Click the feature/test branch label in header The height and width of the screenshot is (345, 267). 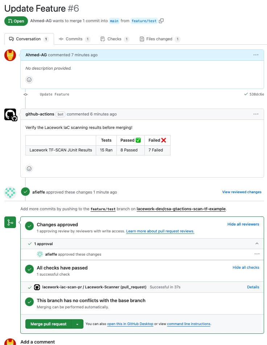tap(144, 21)
